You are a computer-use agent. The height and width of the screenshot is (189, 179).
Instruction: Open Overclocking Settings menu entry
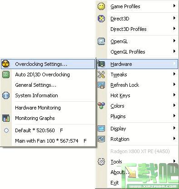pos(48,64)
